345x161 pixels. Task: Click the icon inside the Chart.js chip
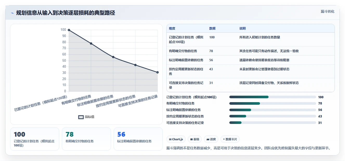(x=170, y=139)
